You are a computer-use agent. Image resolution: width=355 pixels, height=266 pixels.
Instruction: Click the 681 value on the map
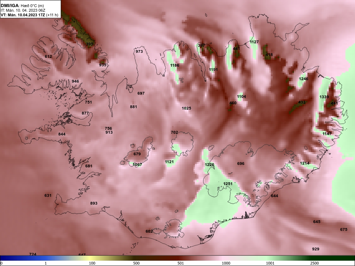pos(89,166)
